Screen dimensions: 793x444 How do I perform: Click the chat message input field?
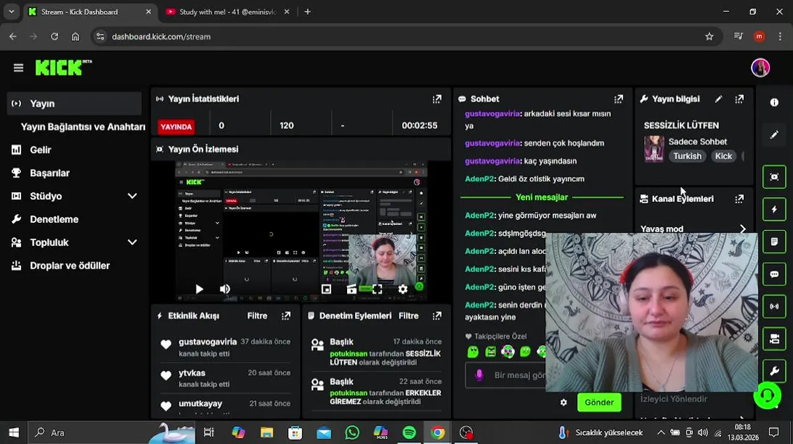pyautogui.click(x=505, y=375)
